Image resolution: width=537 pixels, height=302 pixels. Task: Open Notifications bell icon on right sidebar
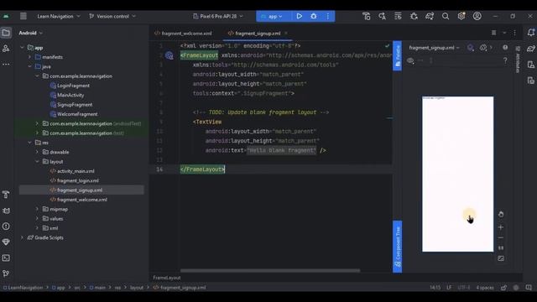[x=531, y=33]
